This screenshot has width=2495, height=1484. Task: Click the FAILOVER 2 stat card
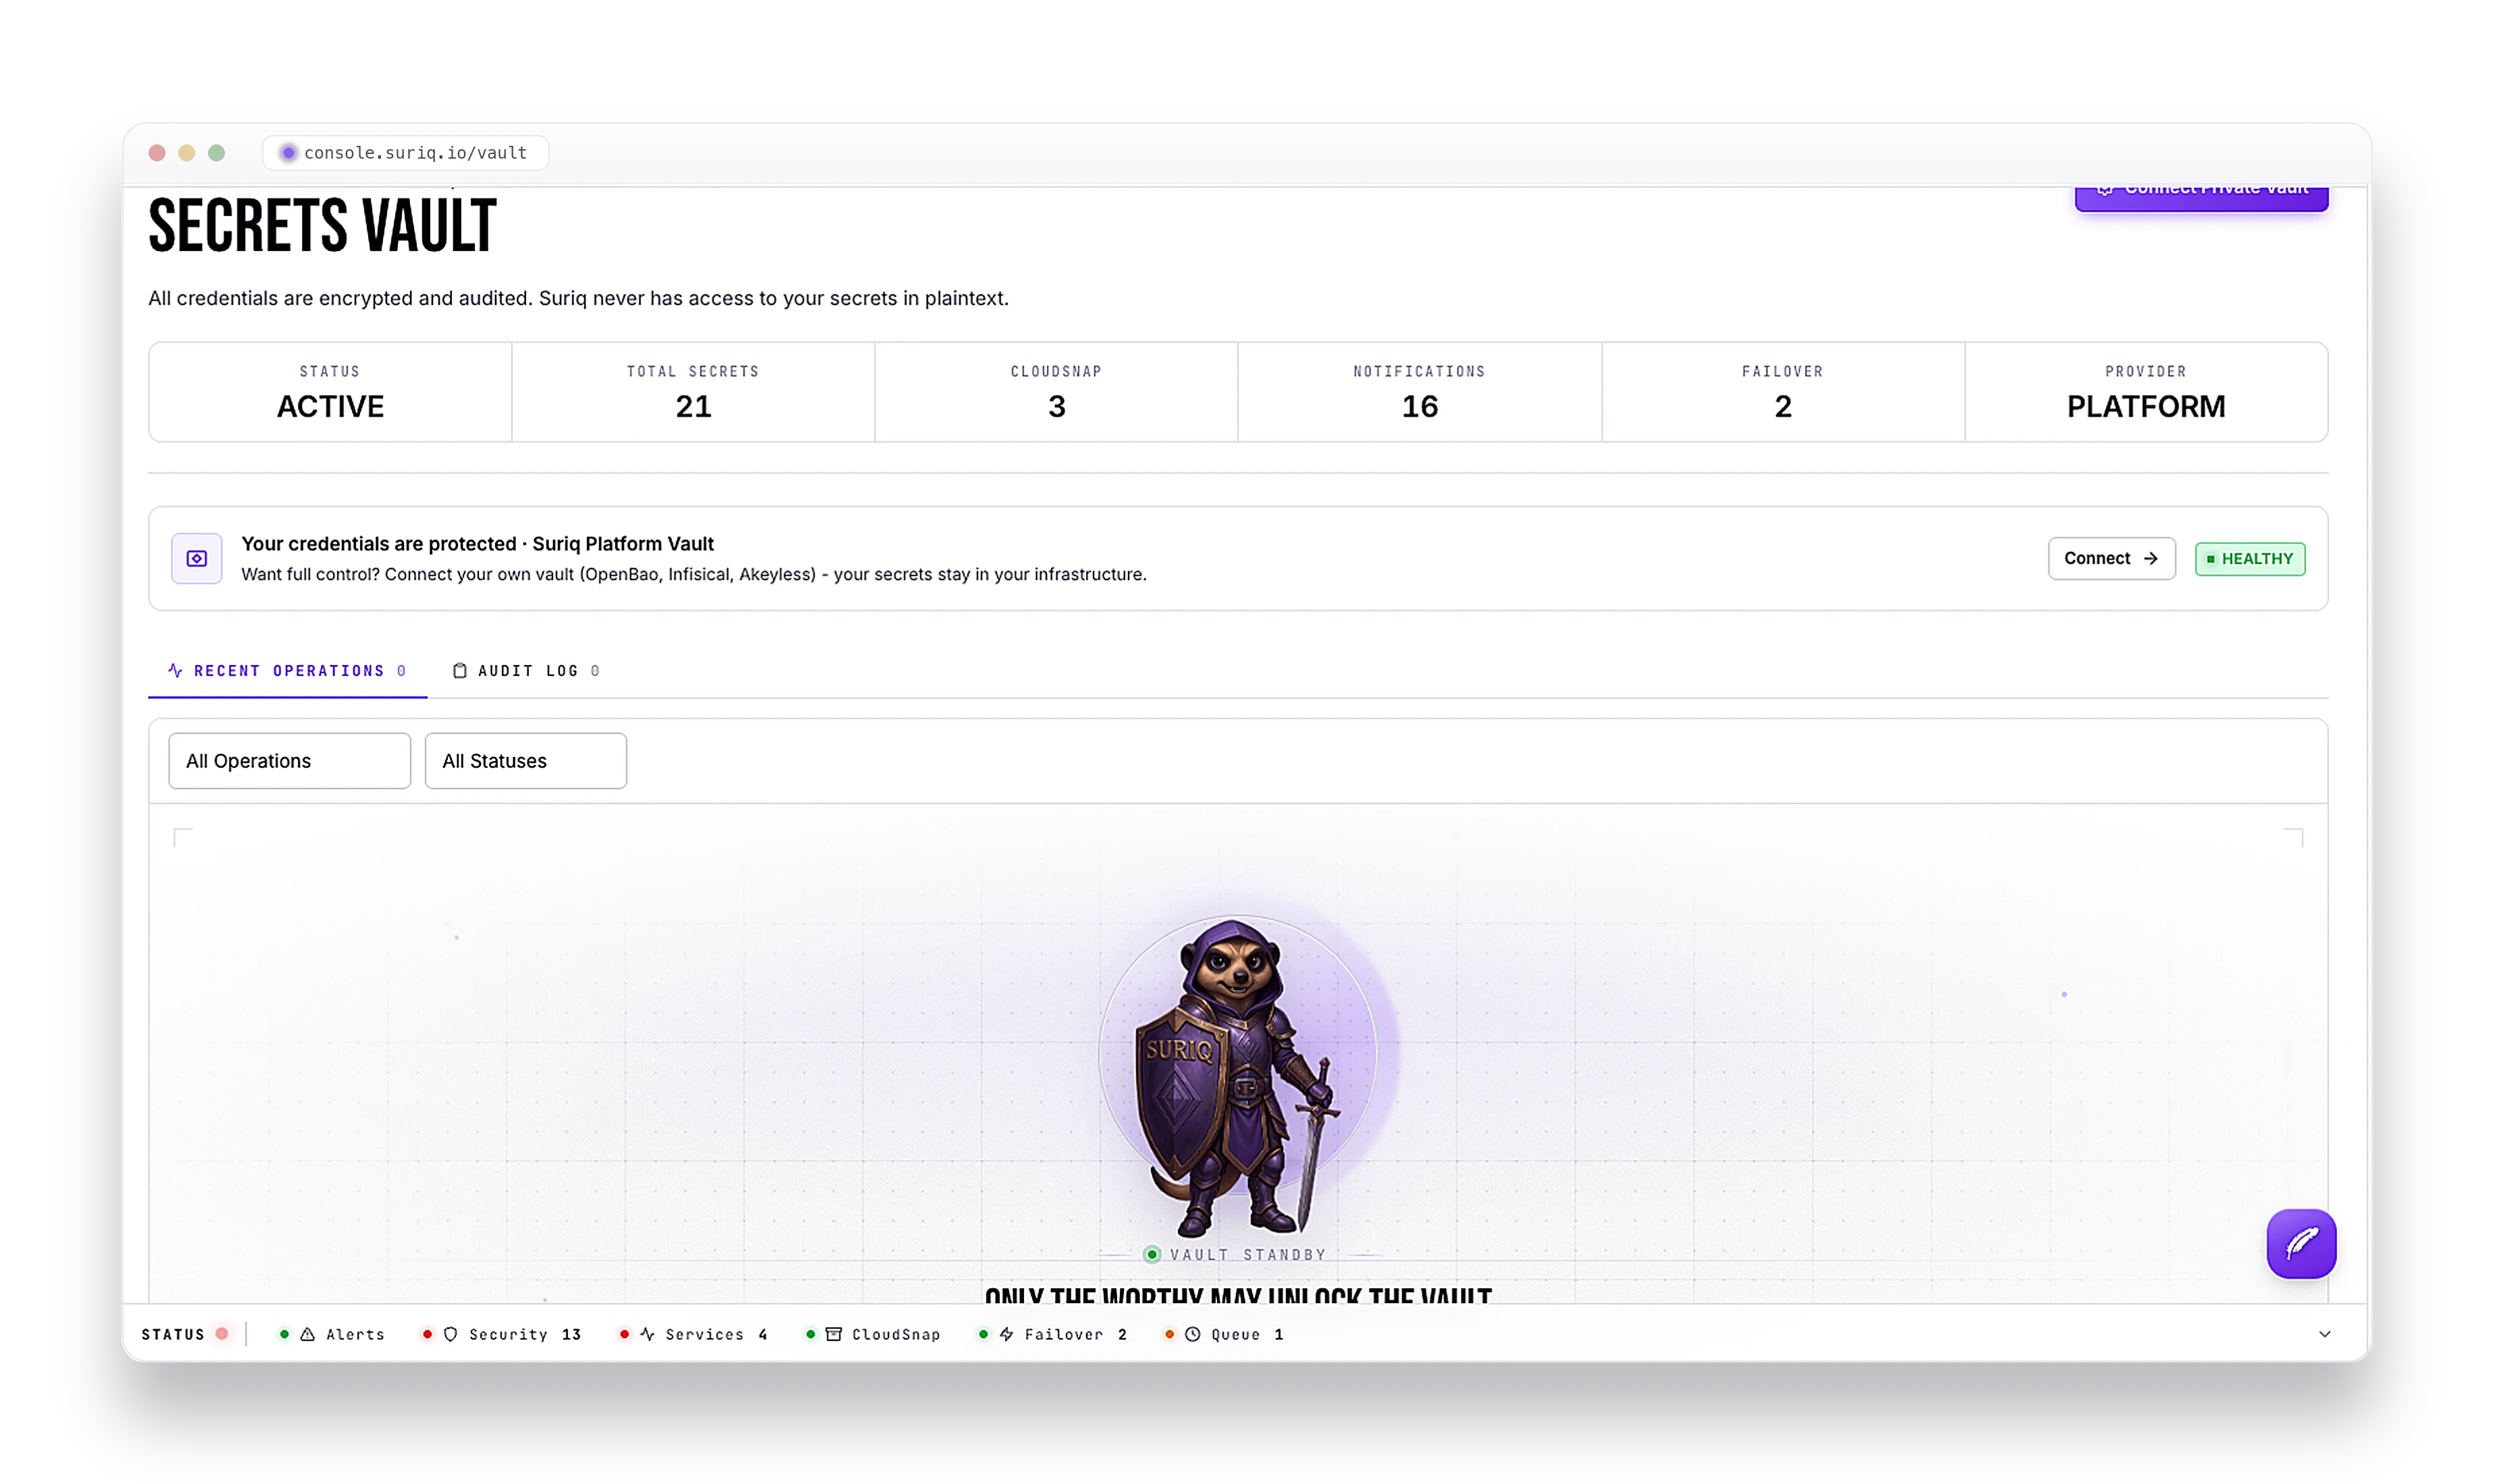coord(1782,392)
